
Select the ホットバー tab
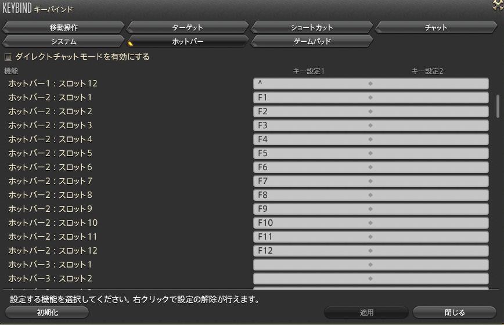[x=188, y=41]
